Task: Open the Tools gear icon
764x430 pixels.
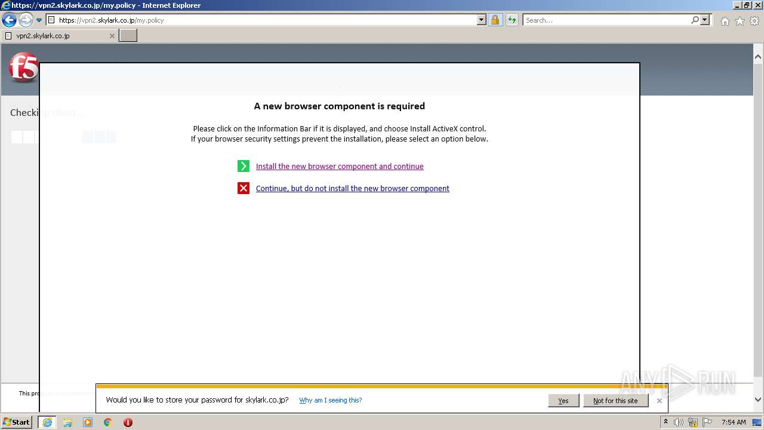Action: (754, 21)
